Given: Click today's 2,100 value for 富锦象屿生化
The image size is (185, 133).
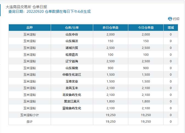Looking at the screenshot, I should [146, 108].
